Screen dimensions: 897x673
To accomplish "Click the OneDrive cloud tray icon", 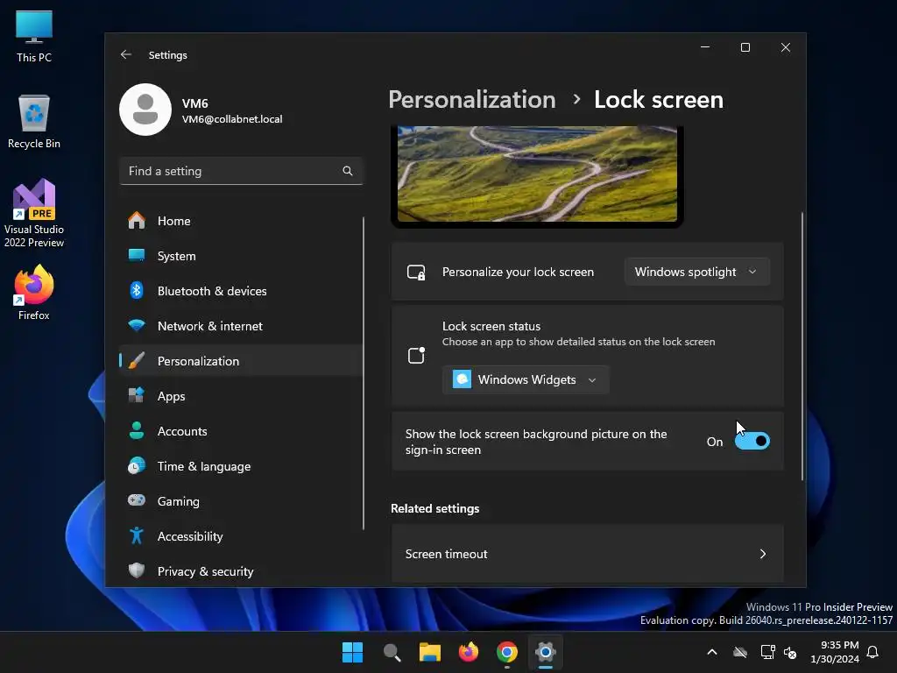I will (739, 652).
